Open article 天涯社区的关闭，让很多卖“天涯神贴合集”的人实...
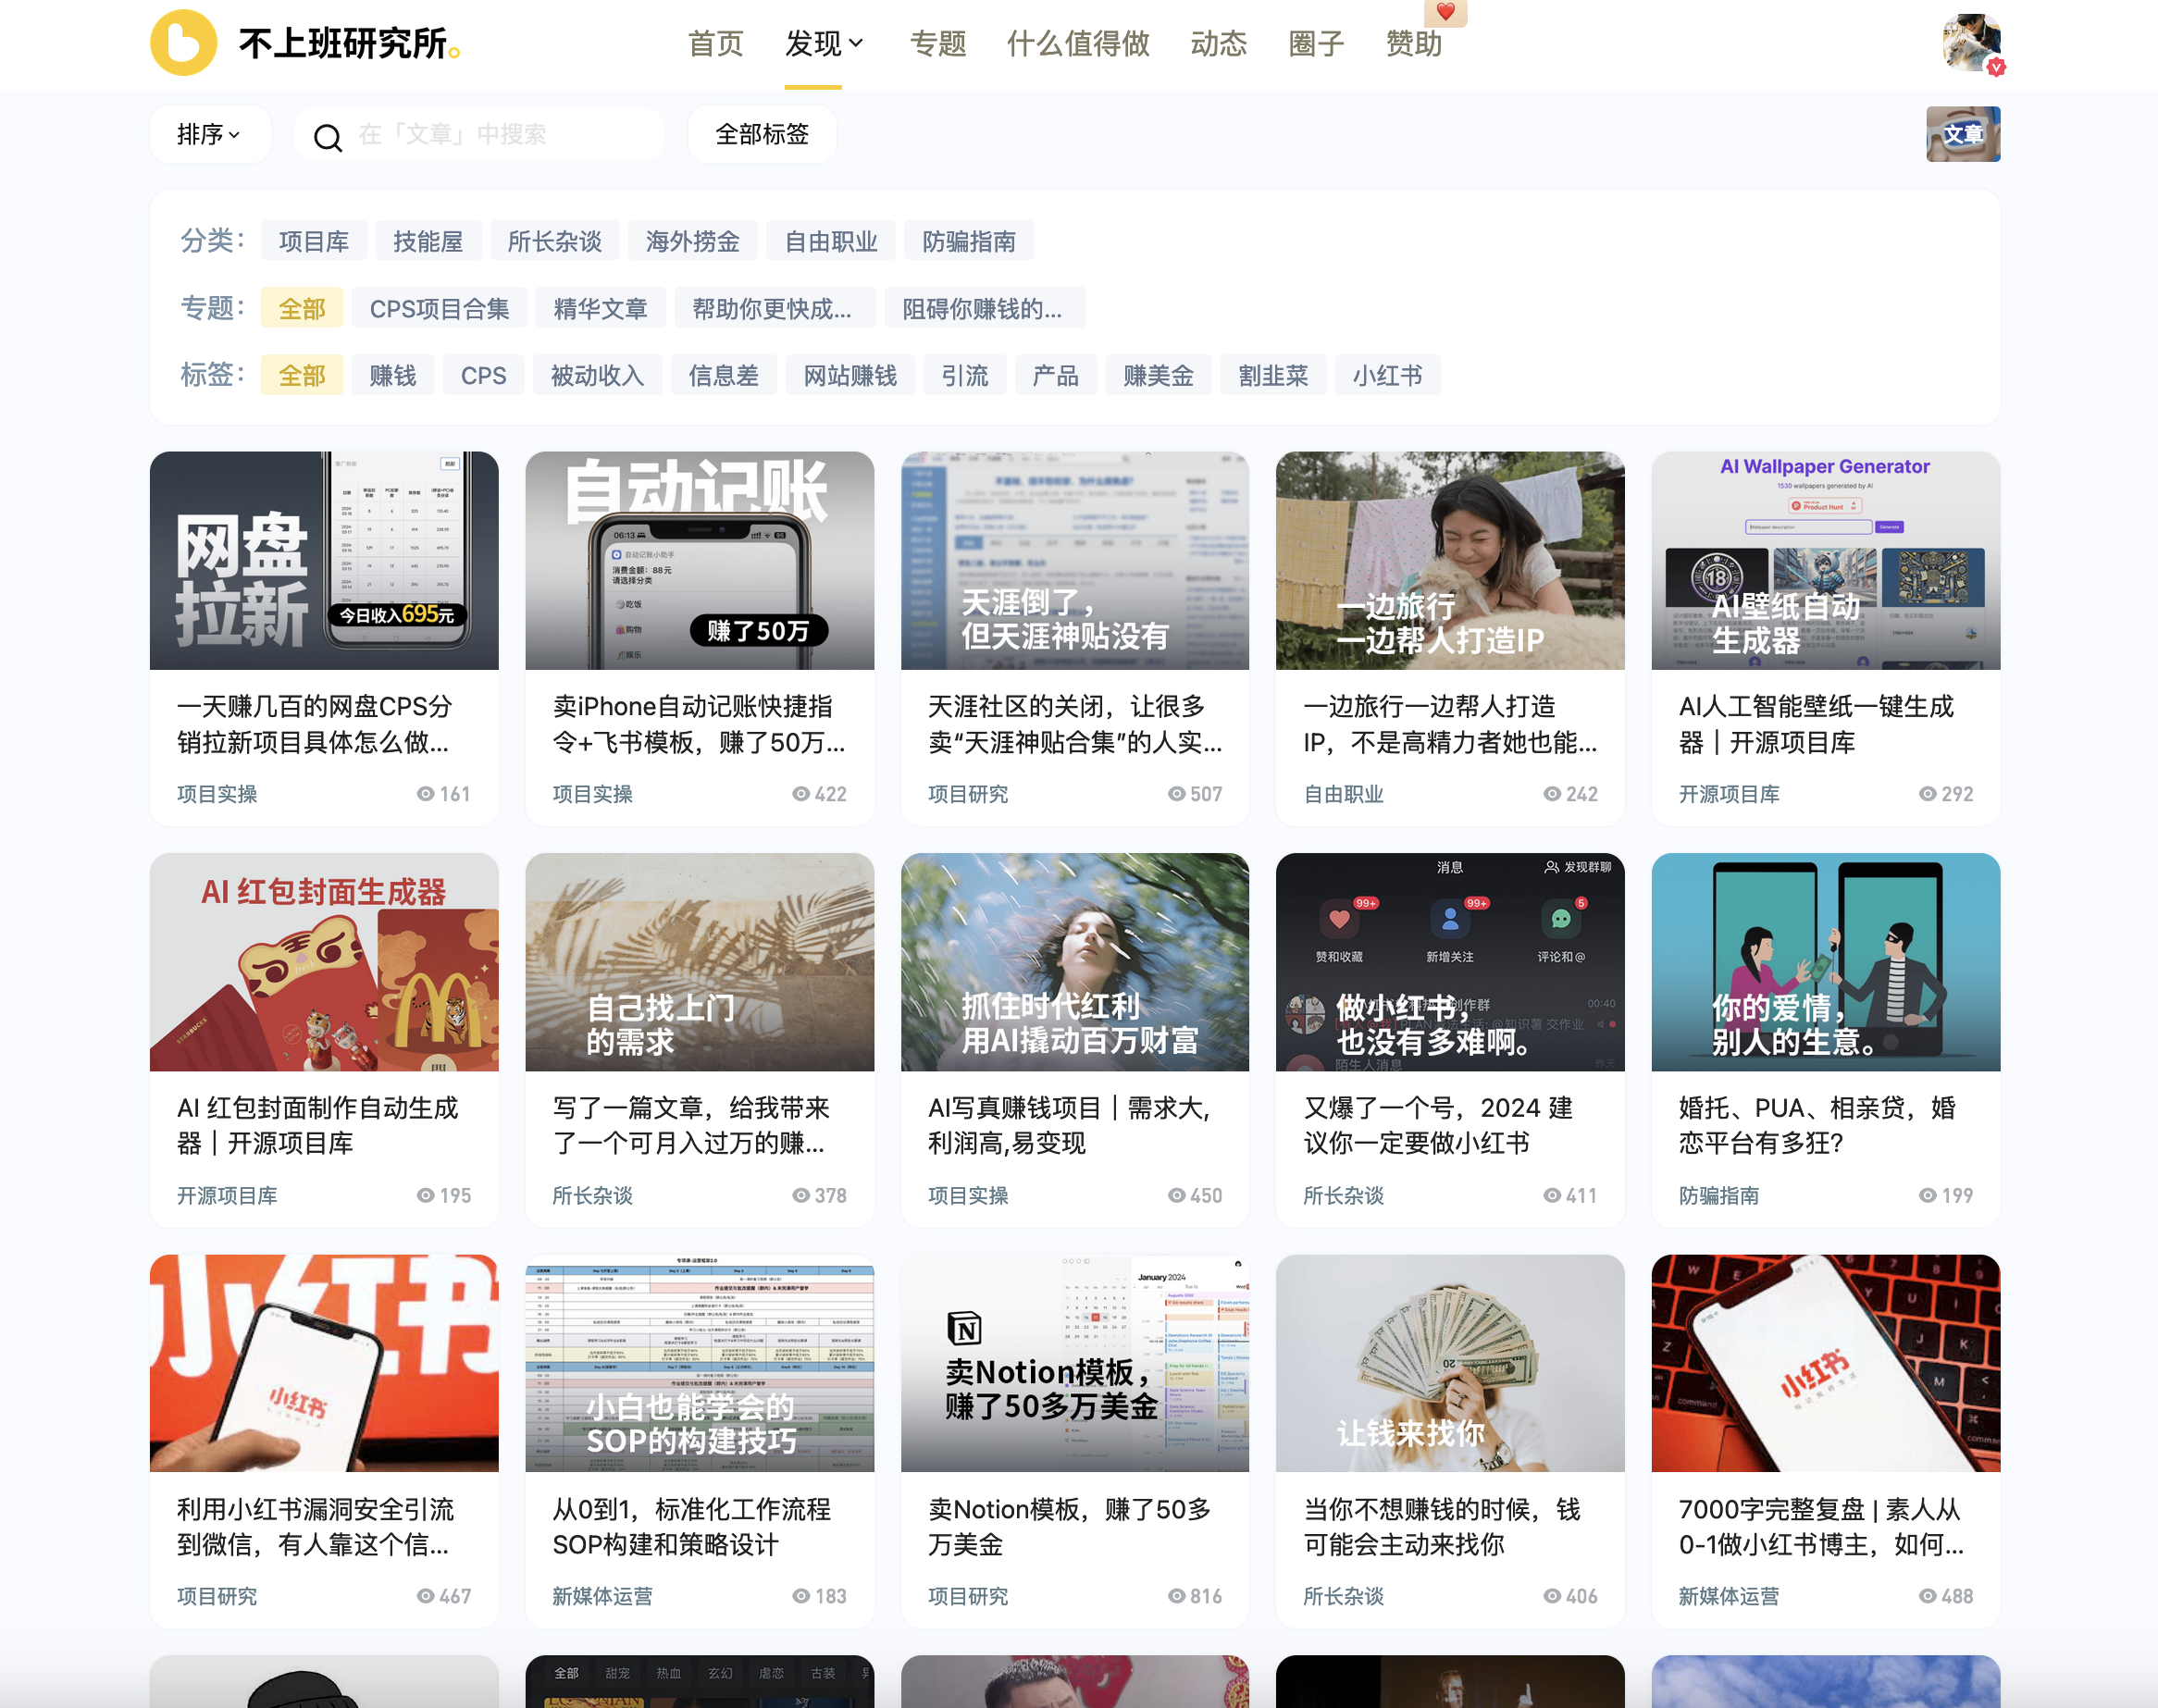 tap(1075, 724)
